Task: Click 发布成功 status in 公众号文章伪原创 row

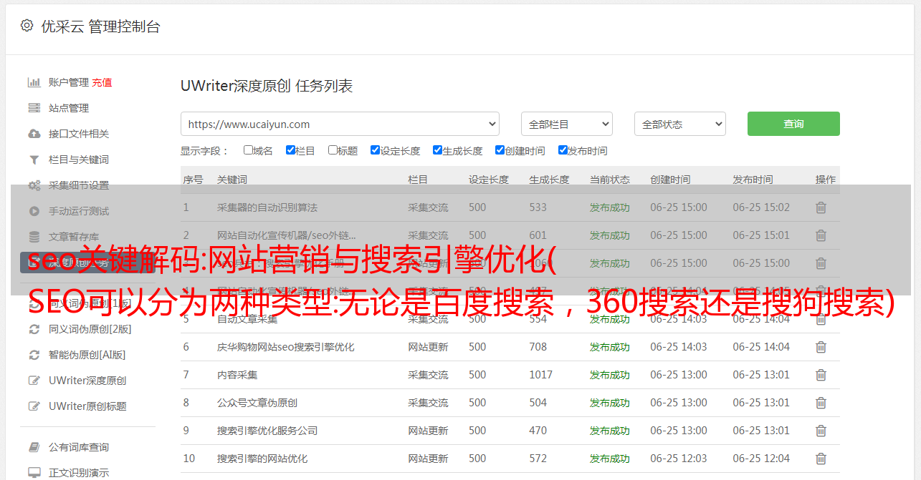Action: pos(610,403)
